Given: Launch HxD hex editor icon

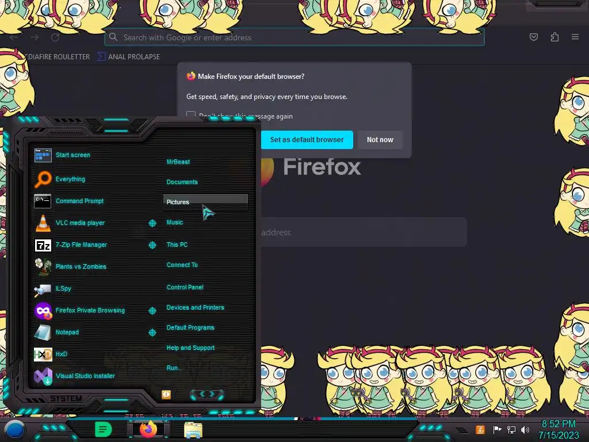Looking at the screenshot, I should [43, 354].
